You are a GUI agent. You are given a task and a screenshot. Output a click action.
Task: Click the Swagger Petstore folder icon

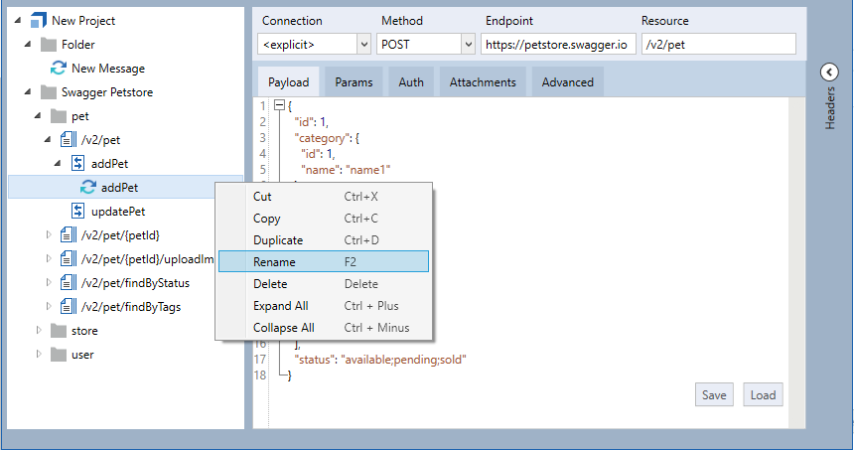(49, 92)
